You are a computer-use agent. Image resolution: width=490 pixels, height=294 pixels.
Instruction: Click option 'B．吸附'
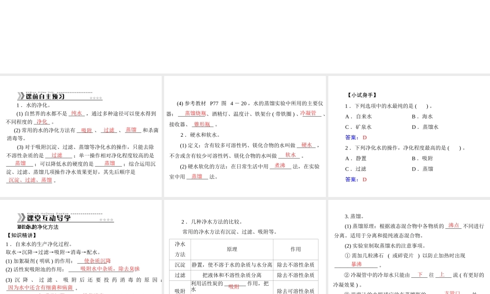pyautogui.click(x=422, y=159)
